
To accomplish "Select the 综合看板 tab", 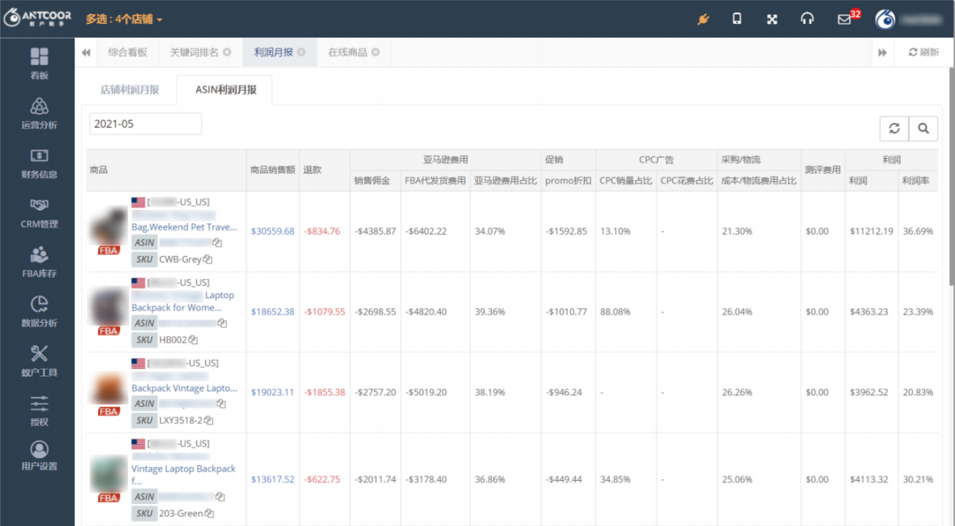I will tap(127, 53).
